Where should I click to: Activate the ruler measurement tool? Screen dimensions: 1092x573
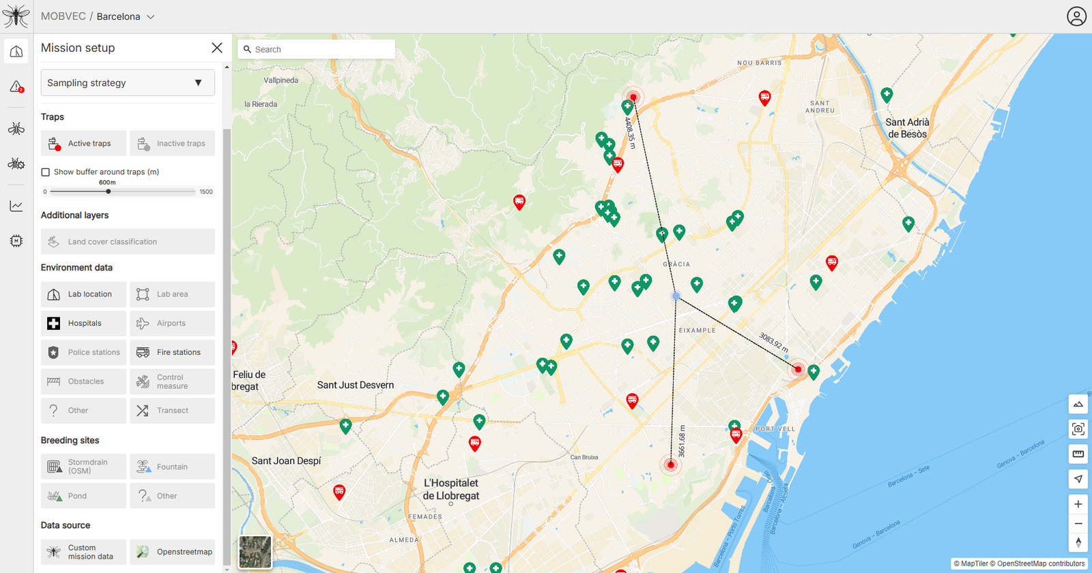(1078, 454)
